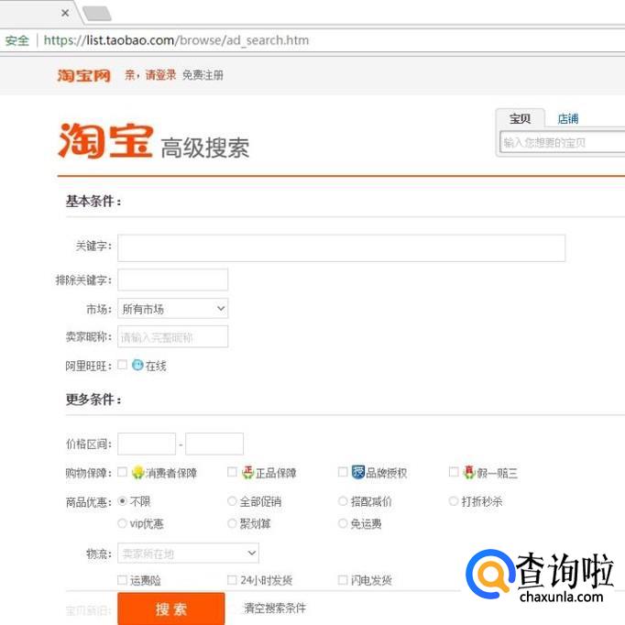Screen dimensions: 625x625
Task: Select the 打折秒杀 radio button
Action: pos(454,501)
